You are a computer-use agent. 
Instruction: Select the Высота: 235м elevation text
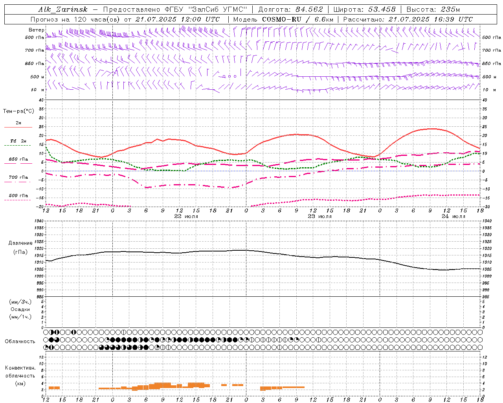point(433,9)
